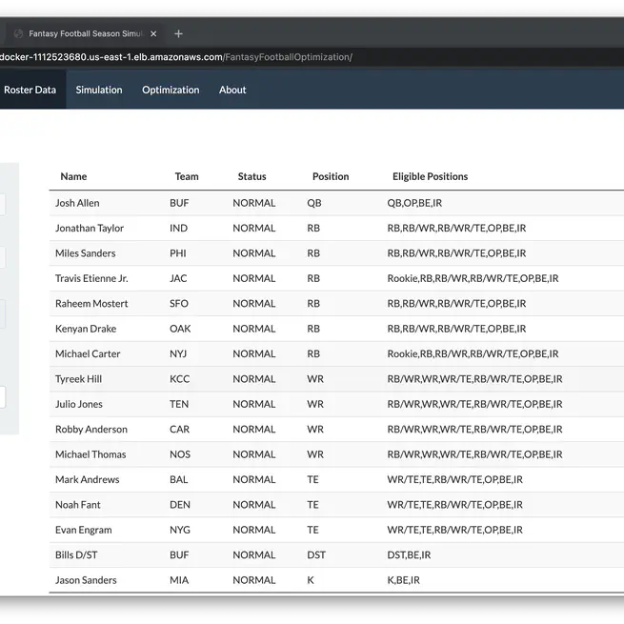Viewport: 624px width, 624px height.
Task: Click the DEN team cell
Action: pyautogui.click(x=180, y=505)
